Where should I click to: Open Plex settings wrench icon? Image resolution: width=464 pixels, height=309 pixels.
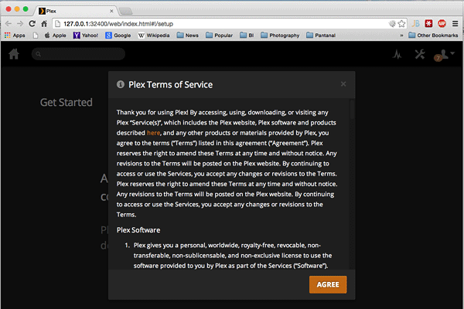(x=420, y=54)
